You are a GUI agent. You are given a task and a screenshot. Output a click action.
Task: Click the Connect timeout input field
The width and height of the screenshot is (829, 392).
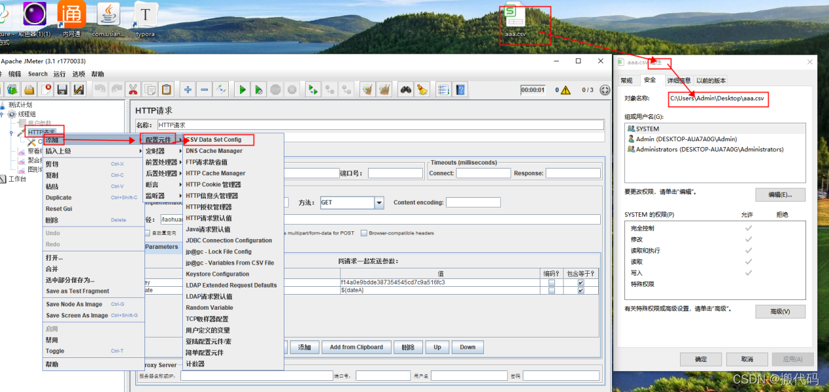click(483, 173)
